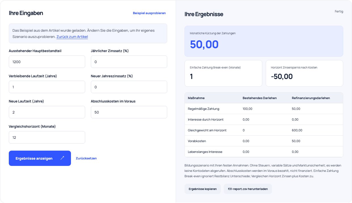Click the Ergebnisse kopieren button
The height and width of the screenshot is (203, 352).
pyautogui.click(x=203, y=189)
